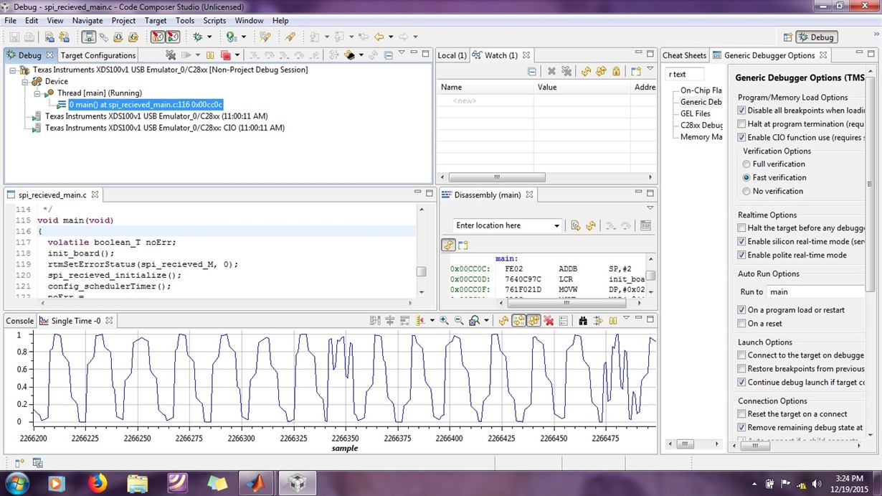Zoom in on the Single Time graph
Image resolution: width=882 pixels, height=496 pixels.
[x=445, y=321]
